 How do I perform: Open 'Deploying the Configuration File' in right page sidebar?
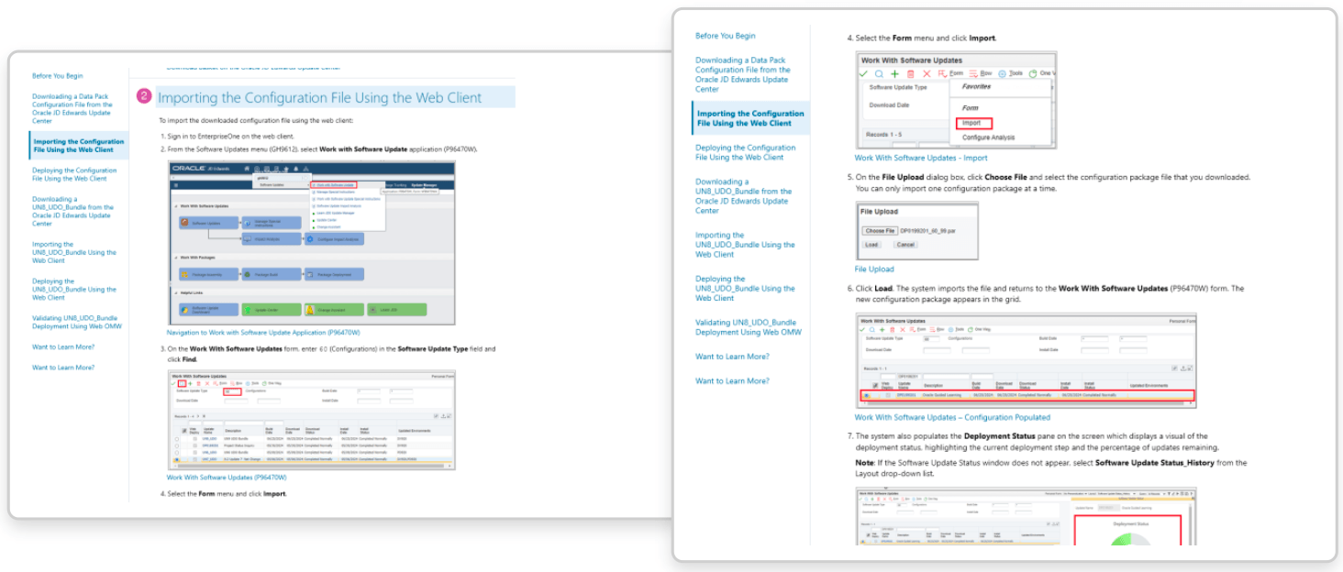746,152
